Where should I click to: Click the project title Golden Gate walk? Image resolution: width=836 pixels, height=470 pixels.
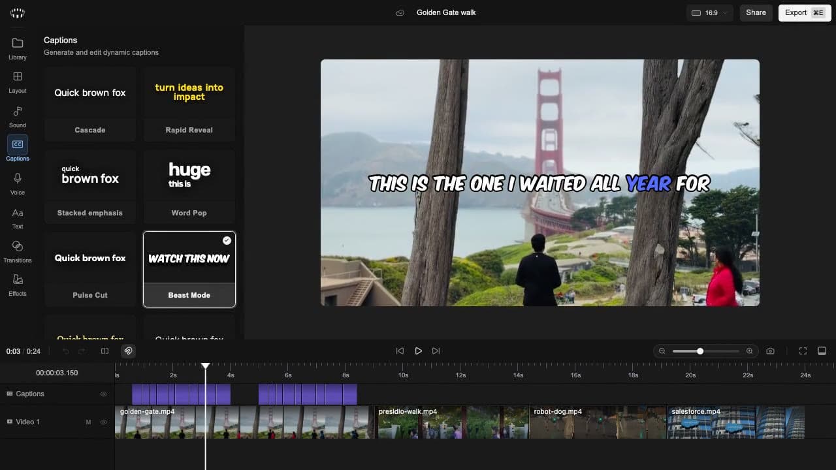click(x=446, y=13)
